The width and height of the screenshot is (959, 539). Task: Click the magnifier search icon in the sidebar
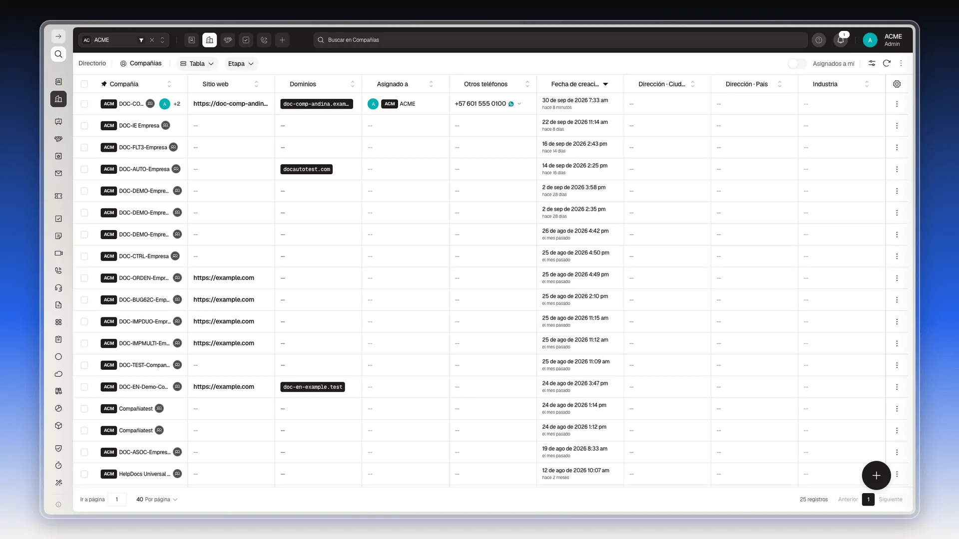click(x=58, y=54)
